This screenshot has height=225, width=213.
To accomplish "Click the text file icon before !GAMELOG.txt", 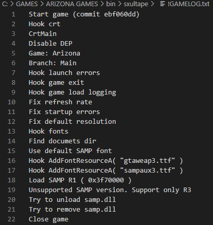I will pos(163,4).
